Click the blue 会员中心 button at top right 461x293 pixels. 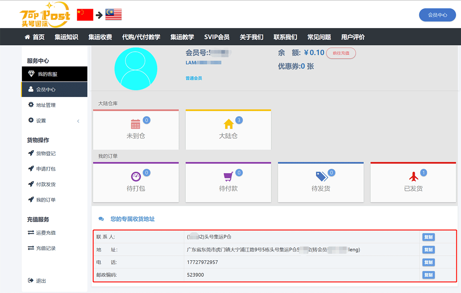(437, 15)
